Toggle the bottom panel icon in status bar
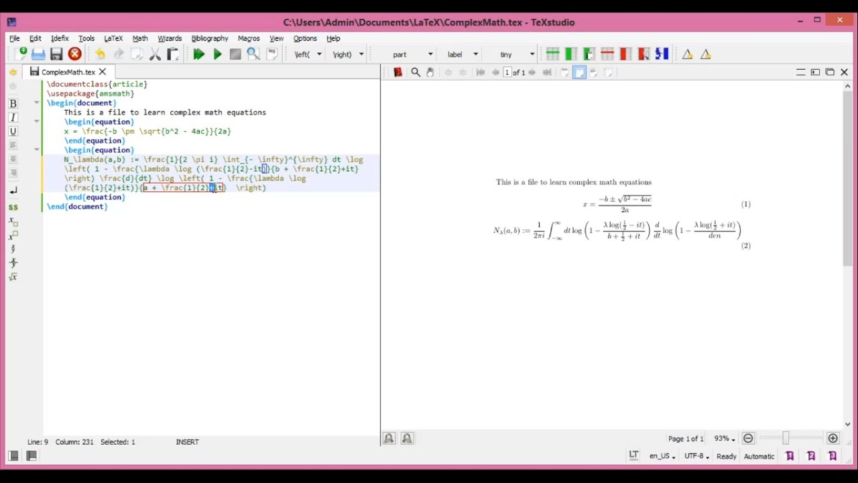Image resolution: width=858 pixels, height=483 pixels. pos(31,456)
